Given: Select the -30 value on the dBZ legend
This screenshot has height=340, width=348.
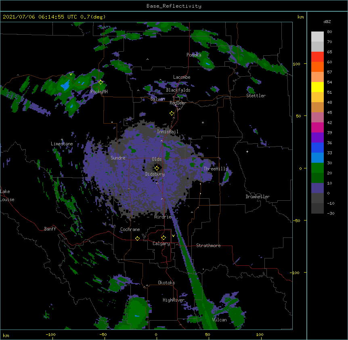Looking at the screenshot, I should (x=331, y=213).
